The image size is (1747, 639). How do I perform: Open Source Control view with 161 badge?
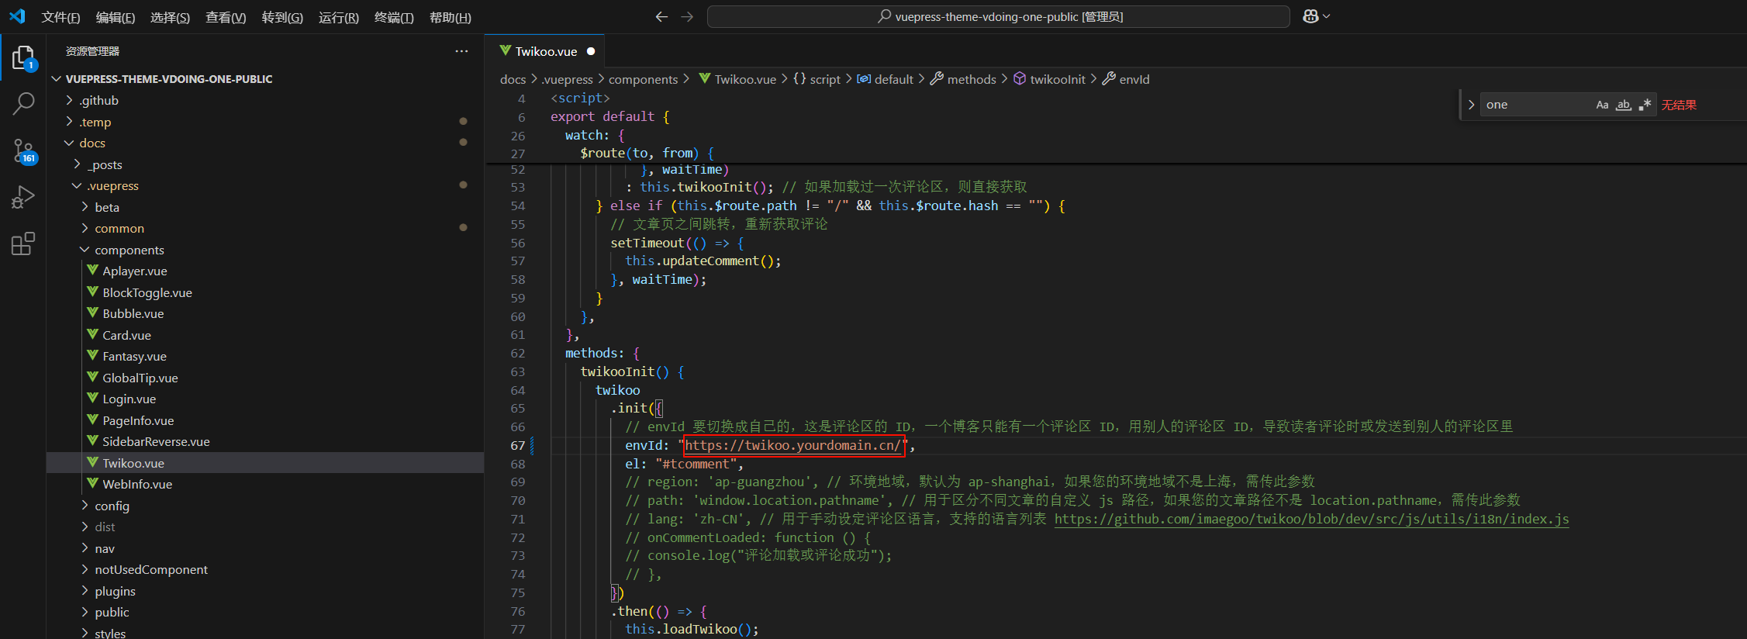pos(23,150)
